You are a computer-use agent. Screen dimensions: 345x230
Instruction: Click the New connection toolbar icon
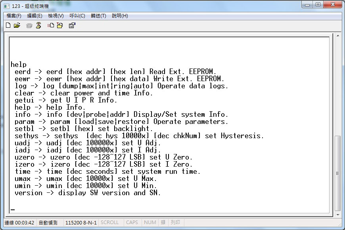pyautogui.click(x=8, y=25)
